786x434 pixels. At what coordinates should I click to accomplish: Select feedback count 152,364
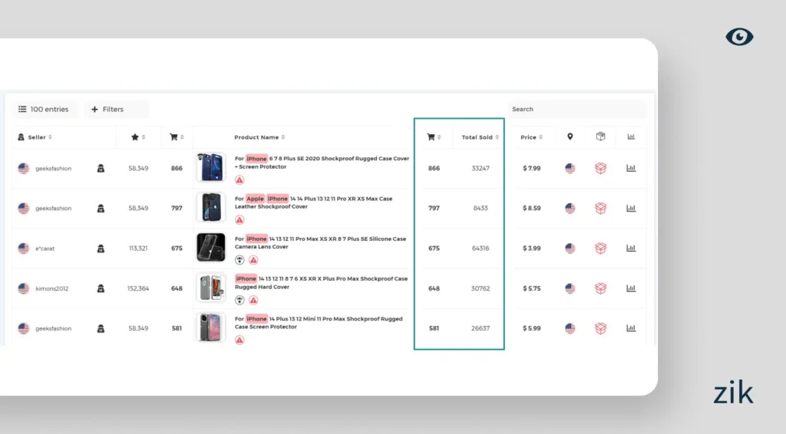[138, 288]
